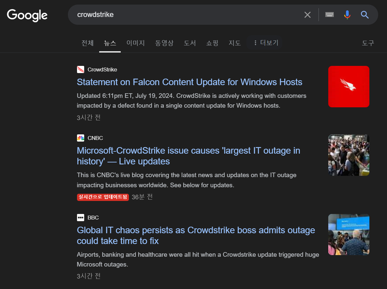387x289 pixels.
Task: Click the CNBC peacock favicon
Action: point(81,138)
